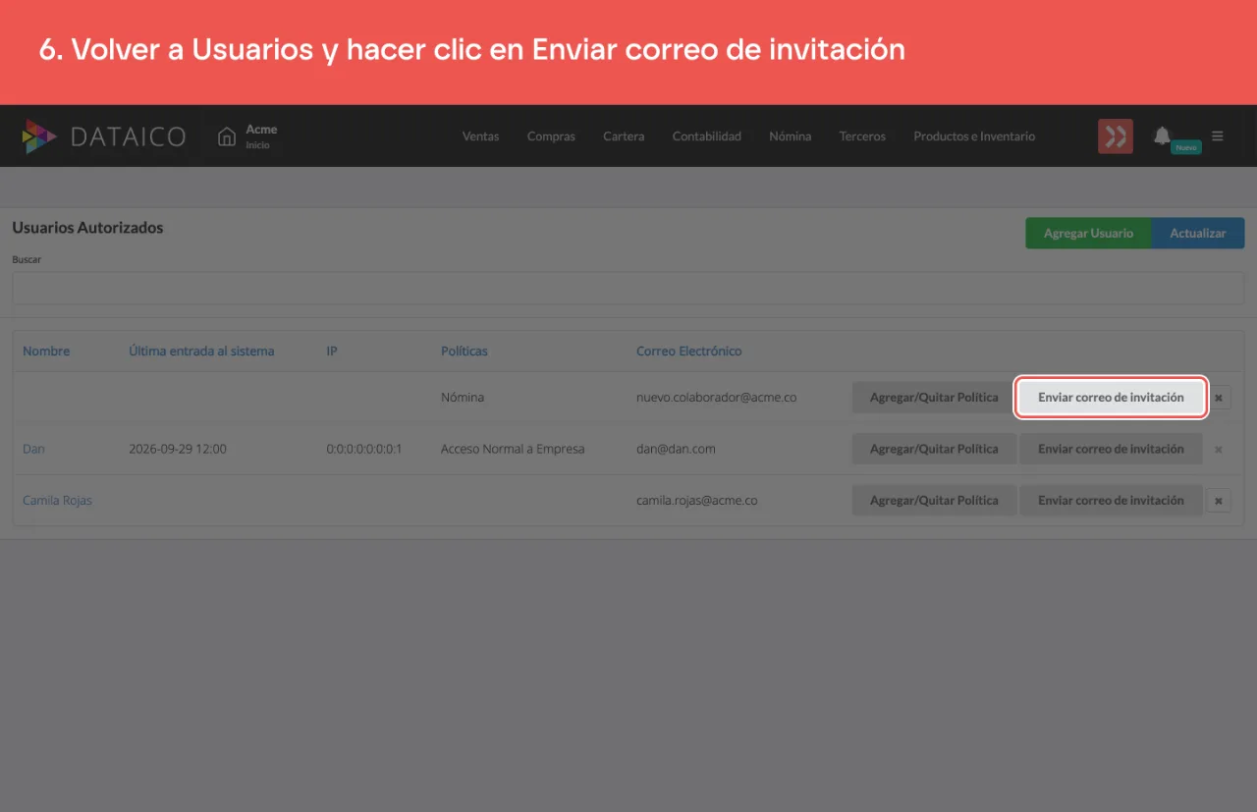Send invitation email to nuevo.colaborador@acme.co

(1111, 398)
